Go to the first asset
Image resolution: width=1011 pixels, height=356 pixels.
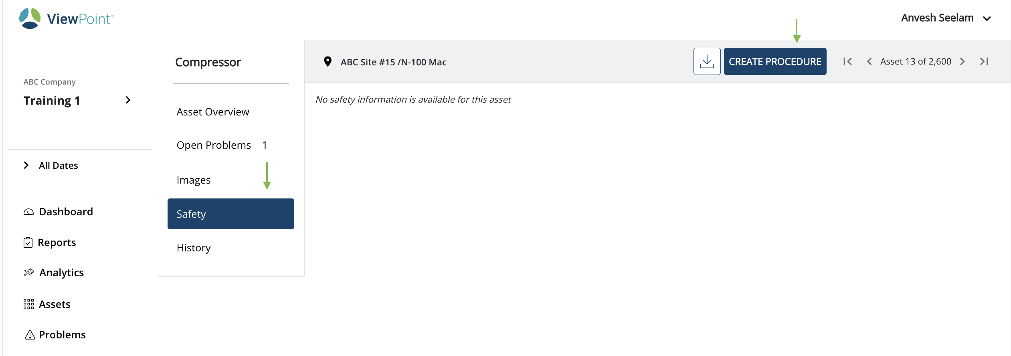click(x=847, y=61)
